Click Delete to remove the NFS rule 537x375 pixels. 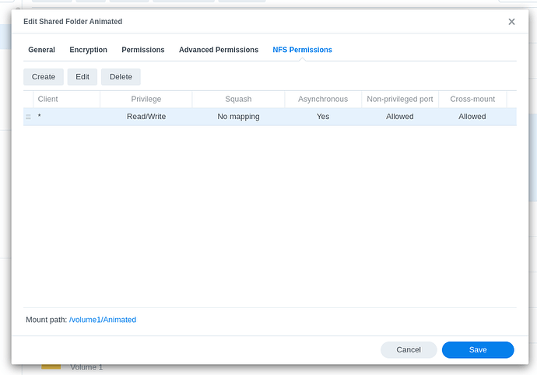pyautogui.click(x=121, y=77)
